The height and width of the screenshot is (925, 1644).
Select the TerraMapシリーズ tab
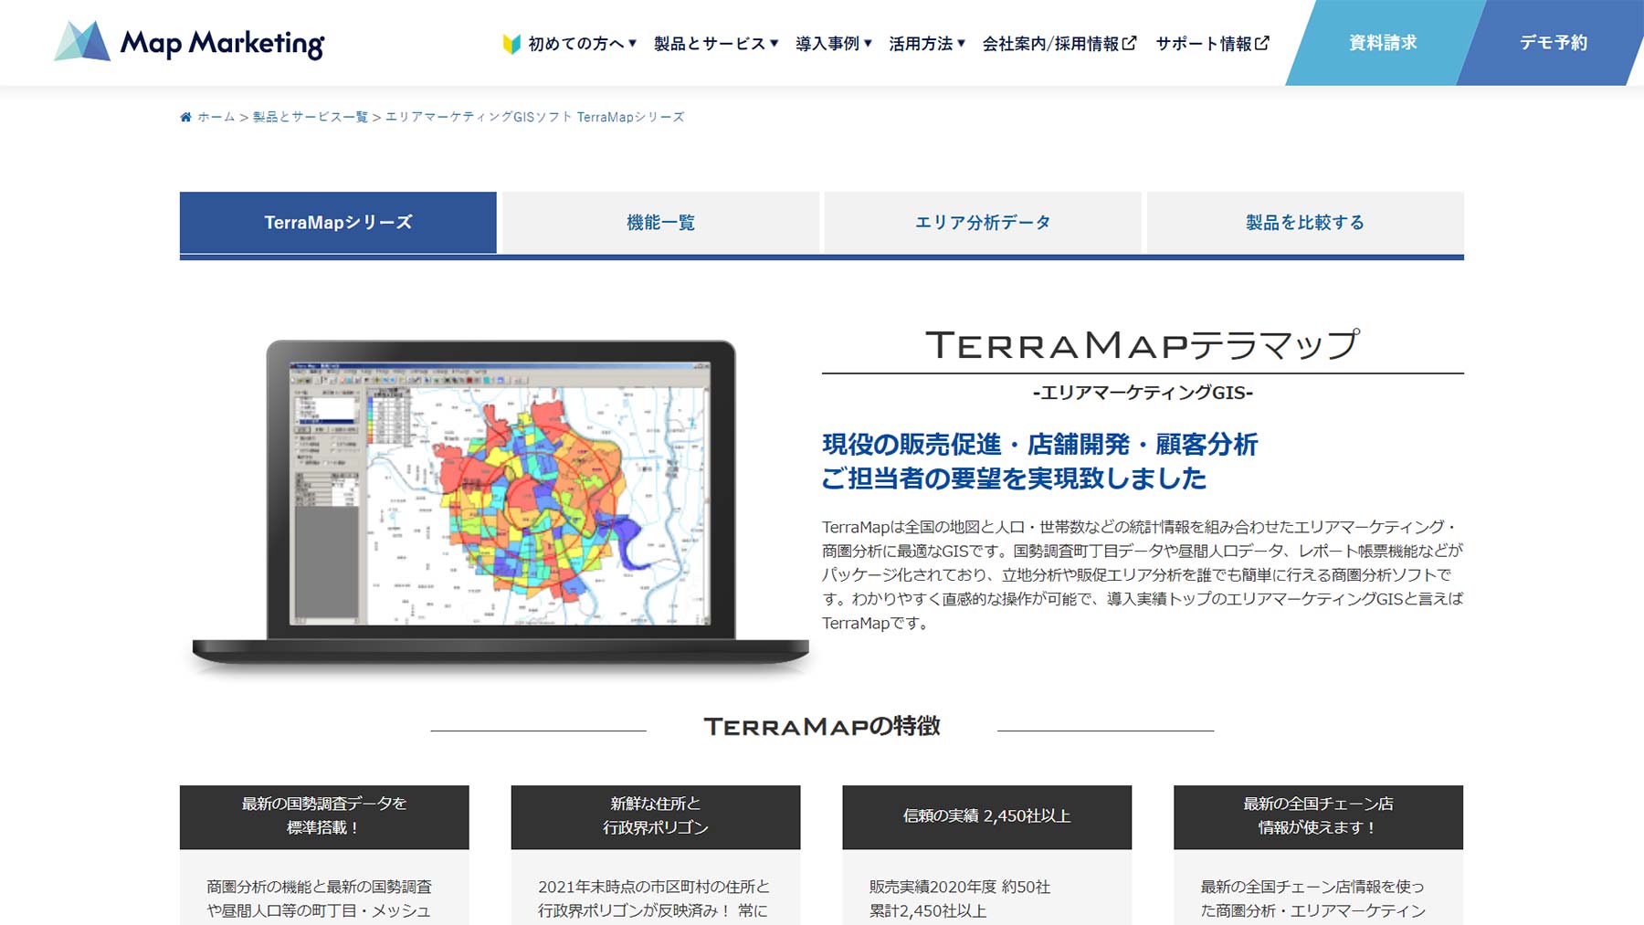pyautogui.click(x=338, y=222)
